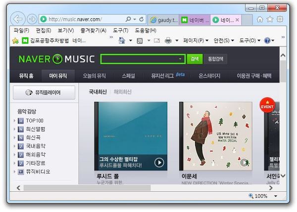Click the 기타장르 note icon

coord(21,163)
